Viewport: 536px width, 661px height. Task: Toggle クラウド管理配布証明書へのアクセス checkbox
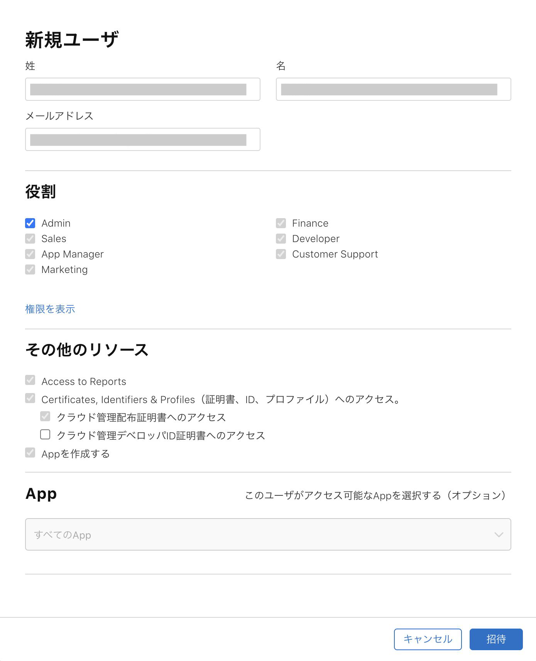45,416
